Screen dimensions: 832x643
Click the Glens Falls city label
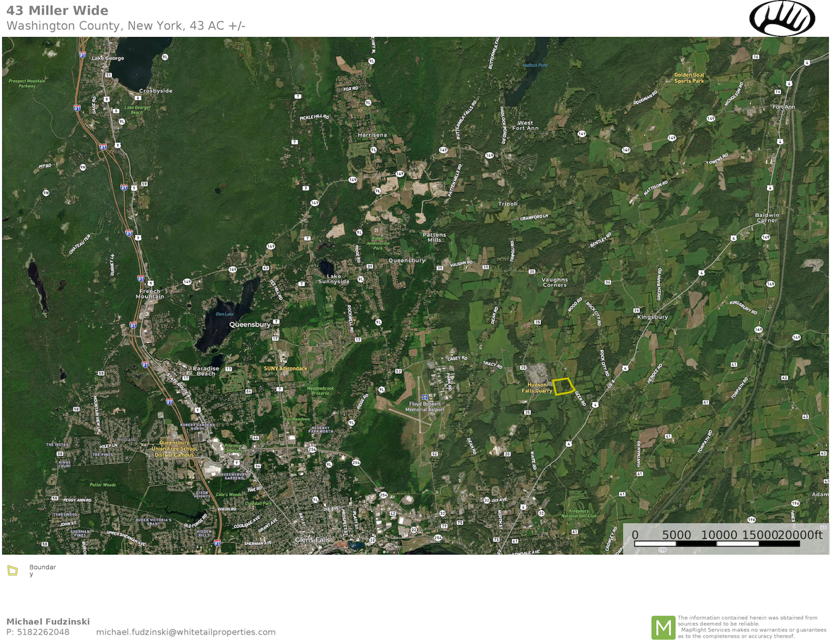(312, 540)
